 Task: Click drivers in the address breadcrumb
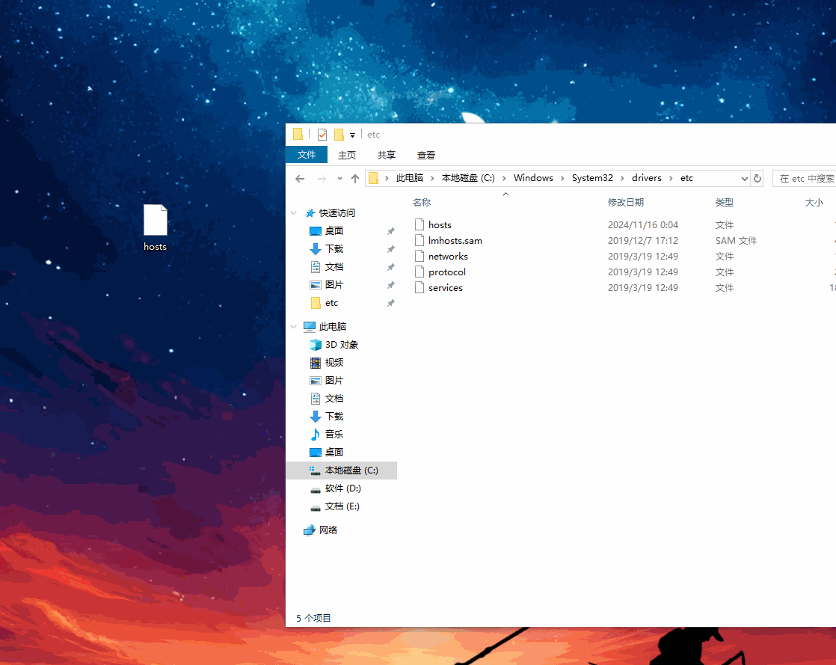point(647,178)
